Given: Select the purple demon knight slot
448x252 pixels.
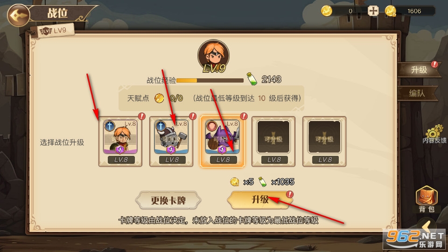Looking at the screenshot, I should (x=222, y=141).
